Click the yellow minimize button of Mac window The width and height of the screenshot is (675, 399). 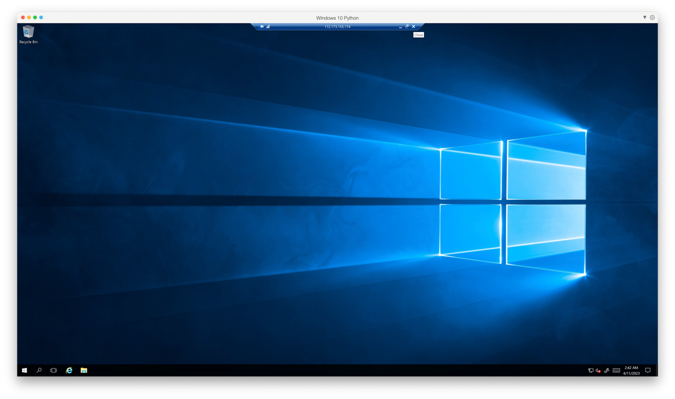[x=29, y=17]
